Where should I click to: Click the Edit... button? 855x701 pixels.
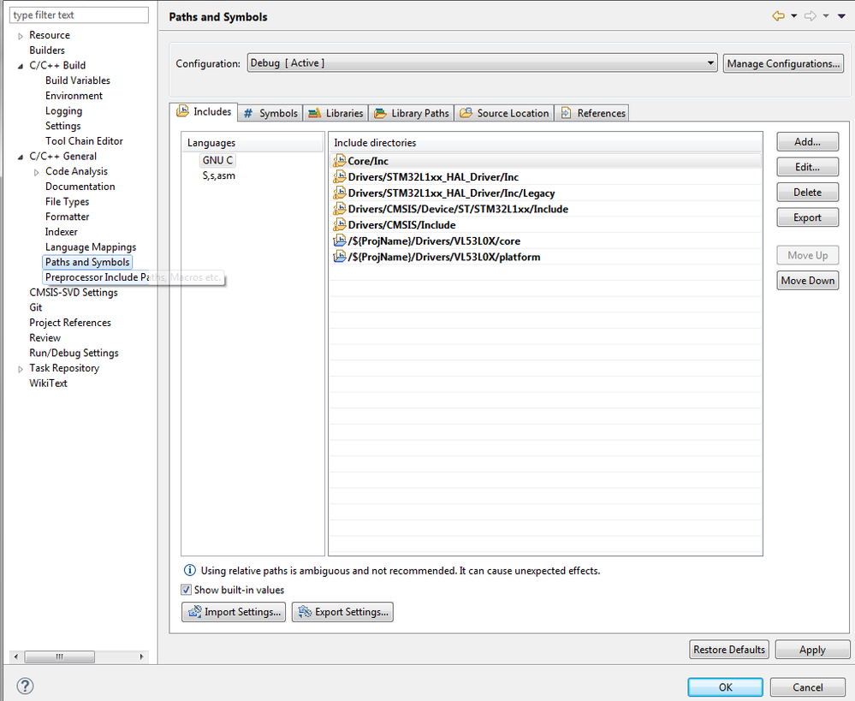click(x=808, y=167)
